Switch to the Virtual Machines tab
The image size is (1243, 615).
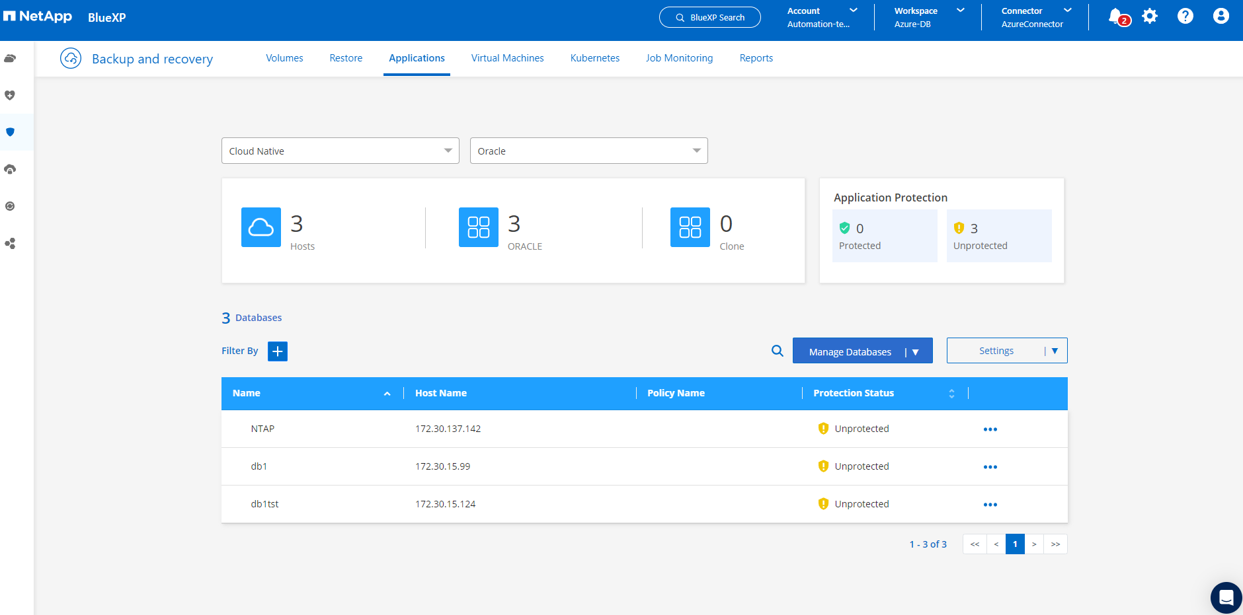pyautogui.click(x=507, y=58)
